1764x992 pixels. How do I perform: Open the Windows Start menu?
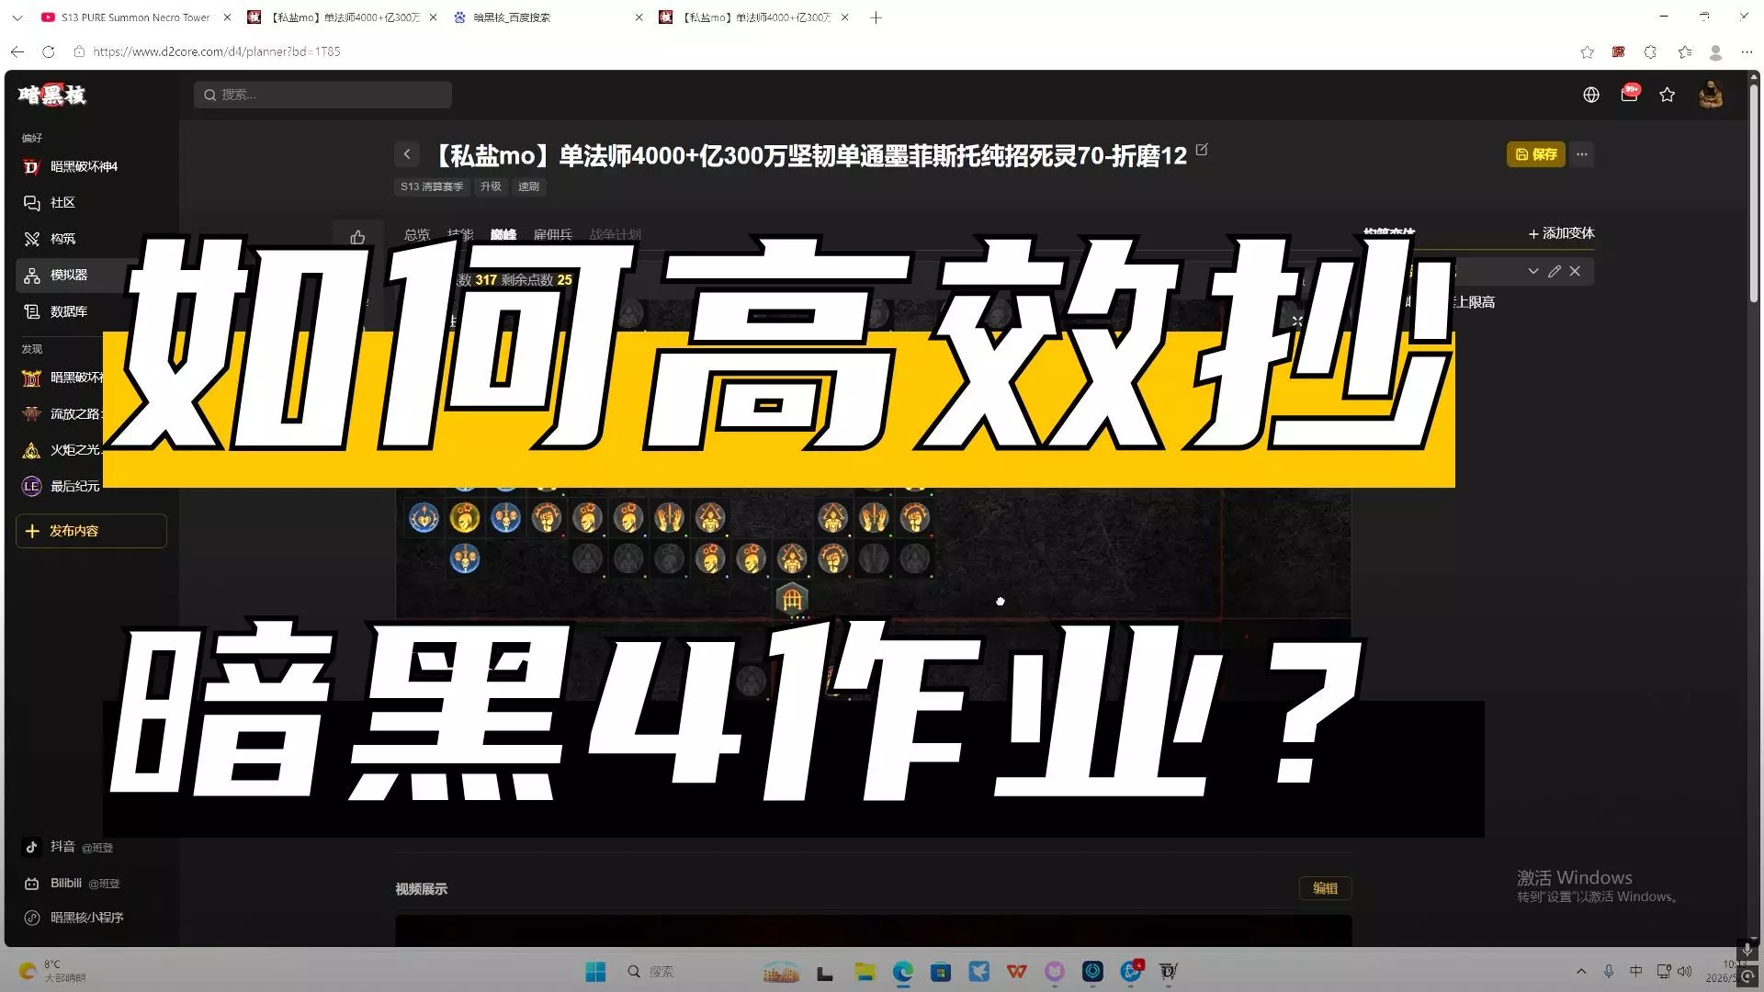pyautogui.click(x=595, y=972)
